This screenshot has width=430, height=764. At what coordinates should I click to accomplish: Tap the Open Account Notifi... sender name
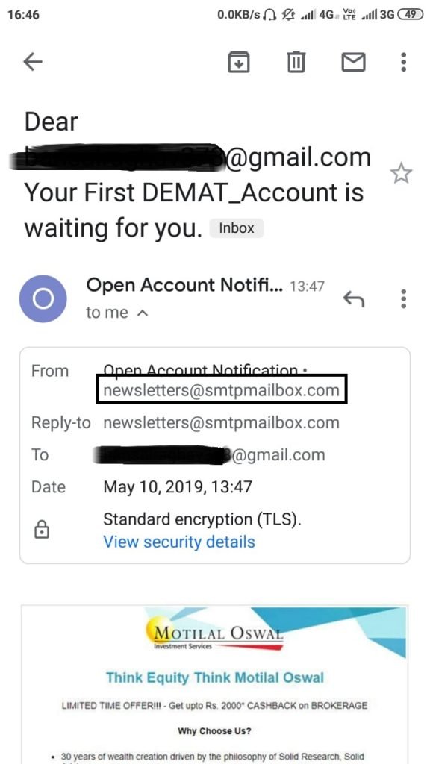[184, 286]
